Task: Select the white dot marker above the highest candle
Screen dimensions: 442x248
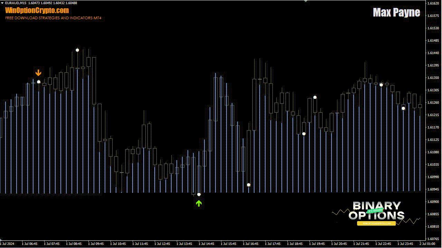Action: tap(77, 50)
